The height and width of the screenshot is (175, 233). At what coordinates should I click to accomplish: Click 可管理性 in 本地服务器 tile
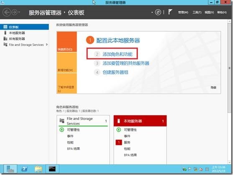131,130
